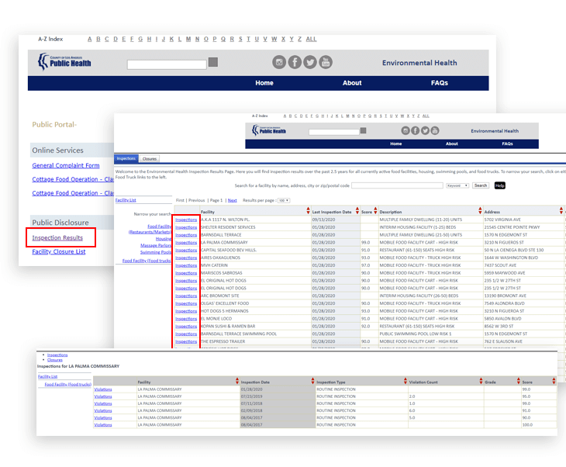
Task: Click Facility List link on results page sidebar
Action: pyautogui.click(x=126, y=200)
